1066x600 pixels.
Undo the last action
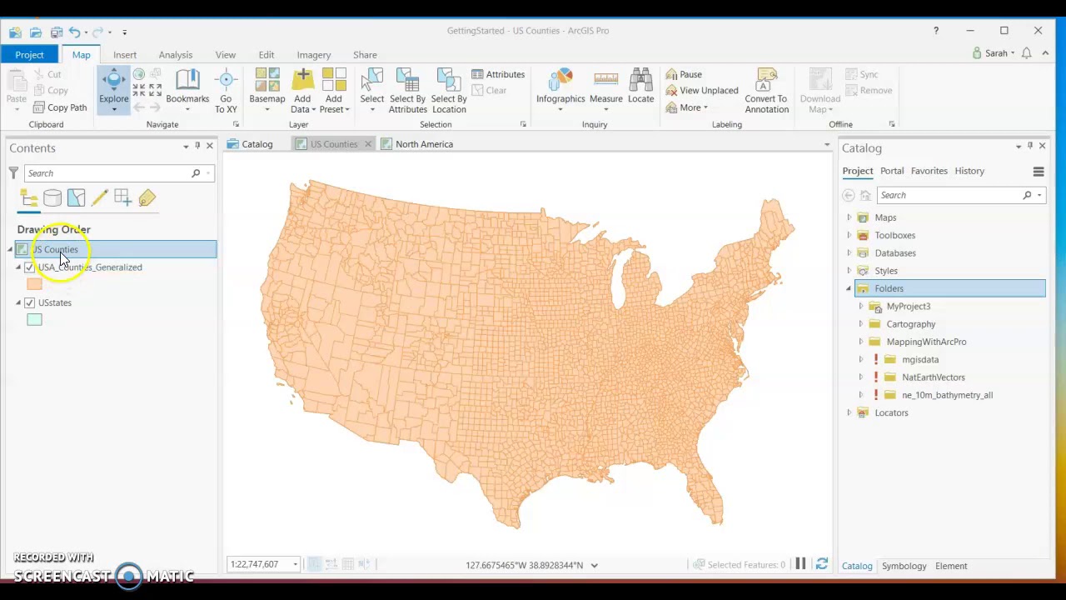pyautogui.click(x=74, y=32)
